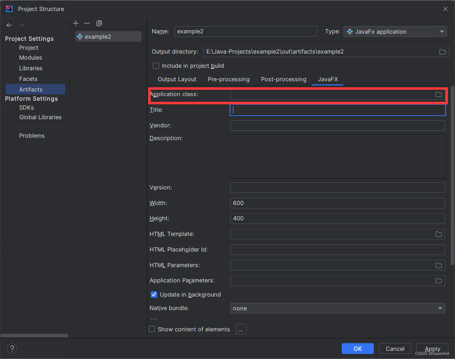Focus the Title input field
This screenshot has height=359, width=455.
[x=338, y=110]
